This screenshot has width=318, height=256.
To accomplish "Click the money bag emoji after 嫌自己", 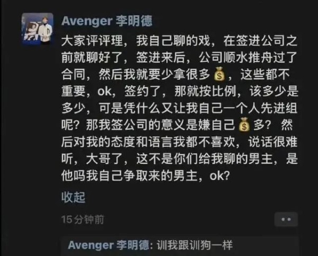I will pos(244,125).
